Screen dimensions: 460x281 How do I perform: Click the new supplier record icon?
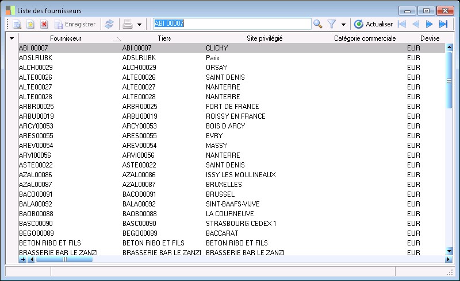(x=30, y=24)
